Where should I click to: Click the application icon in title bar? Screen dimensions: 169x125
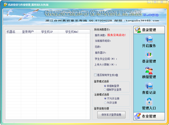(5, 4)
